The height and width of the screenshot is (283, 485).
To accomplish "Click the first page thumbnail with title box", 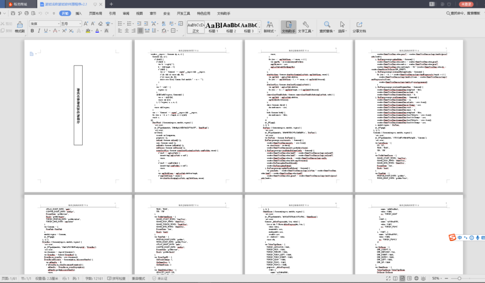I will click(x=78, y=116).
